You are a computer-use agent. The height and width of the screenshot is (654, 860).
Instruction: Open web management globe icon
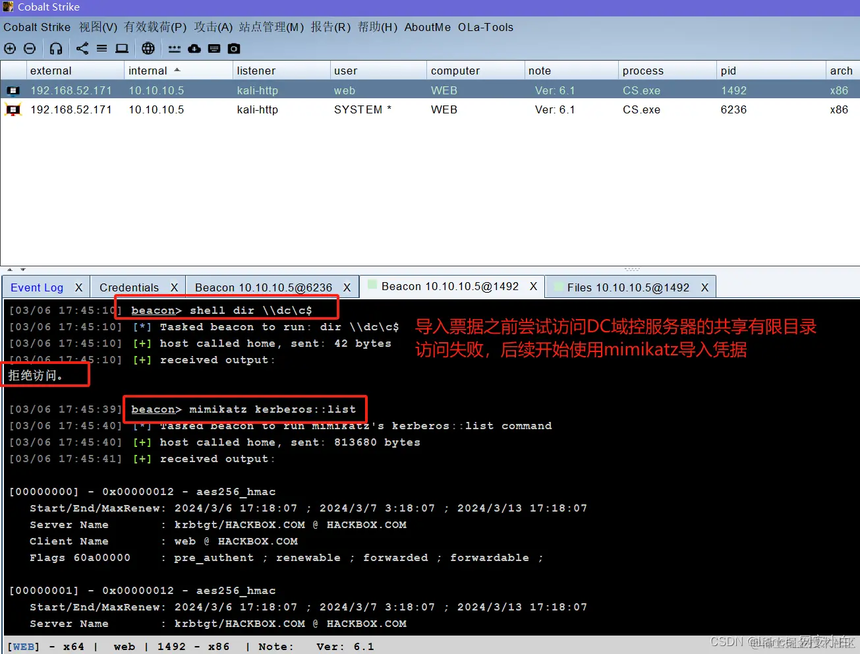(x=148, y=48)
